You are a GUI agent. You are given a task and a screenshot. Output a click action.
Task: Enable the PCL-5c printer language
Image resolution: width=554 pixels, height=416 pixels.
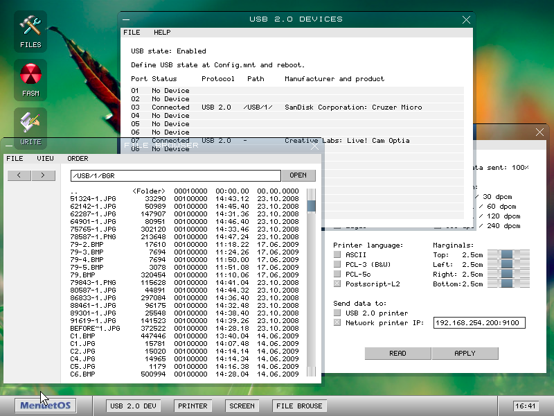pos(337,275)
